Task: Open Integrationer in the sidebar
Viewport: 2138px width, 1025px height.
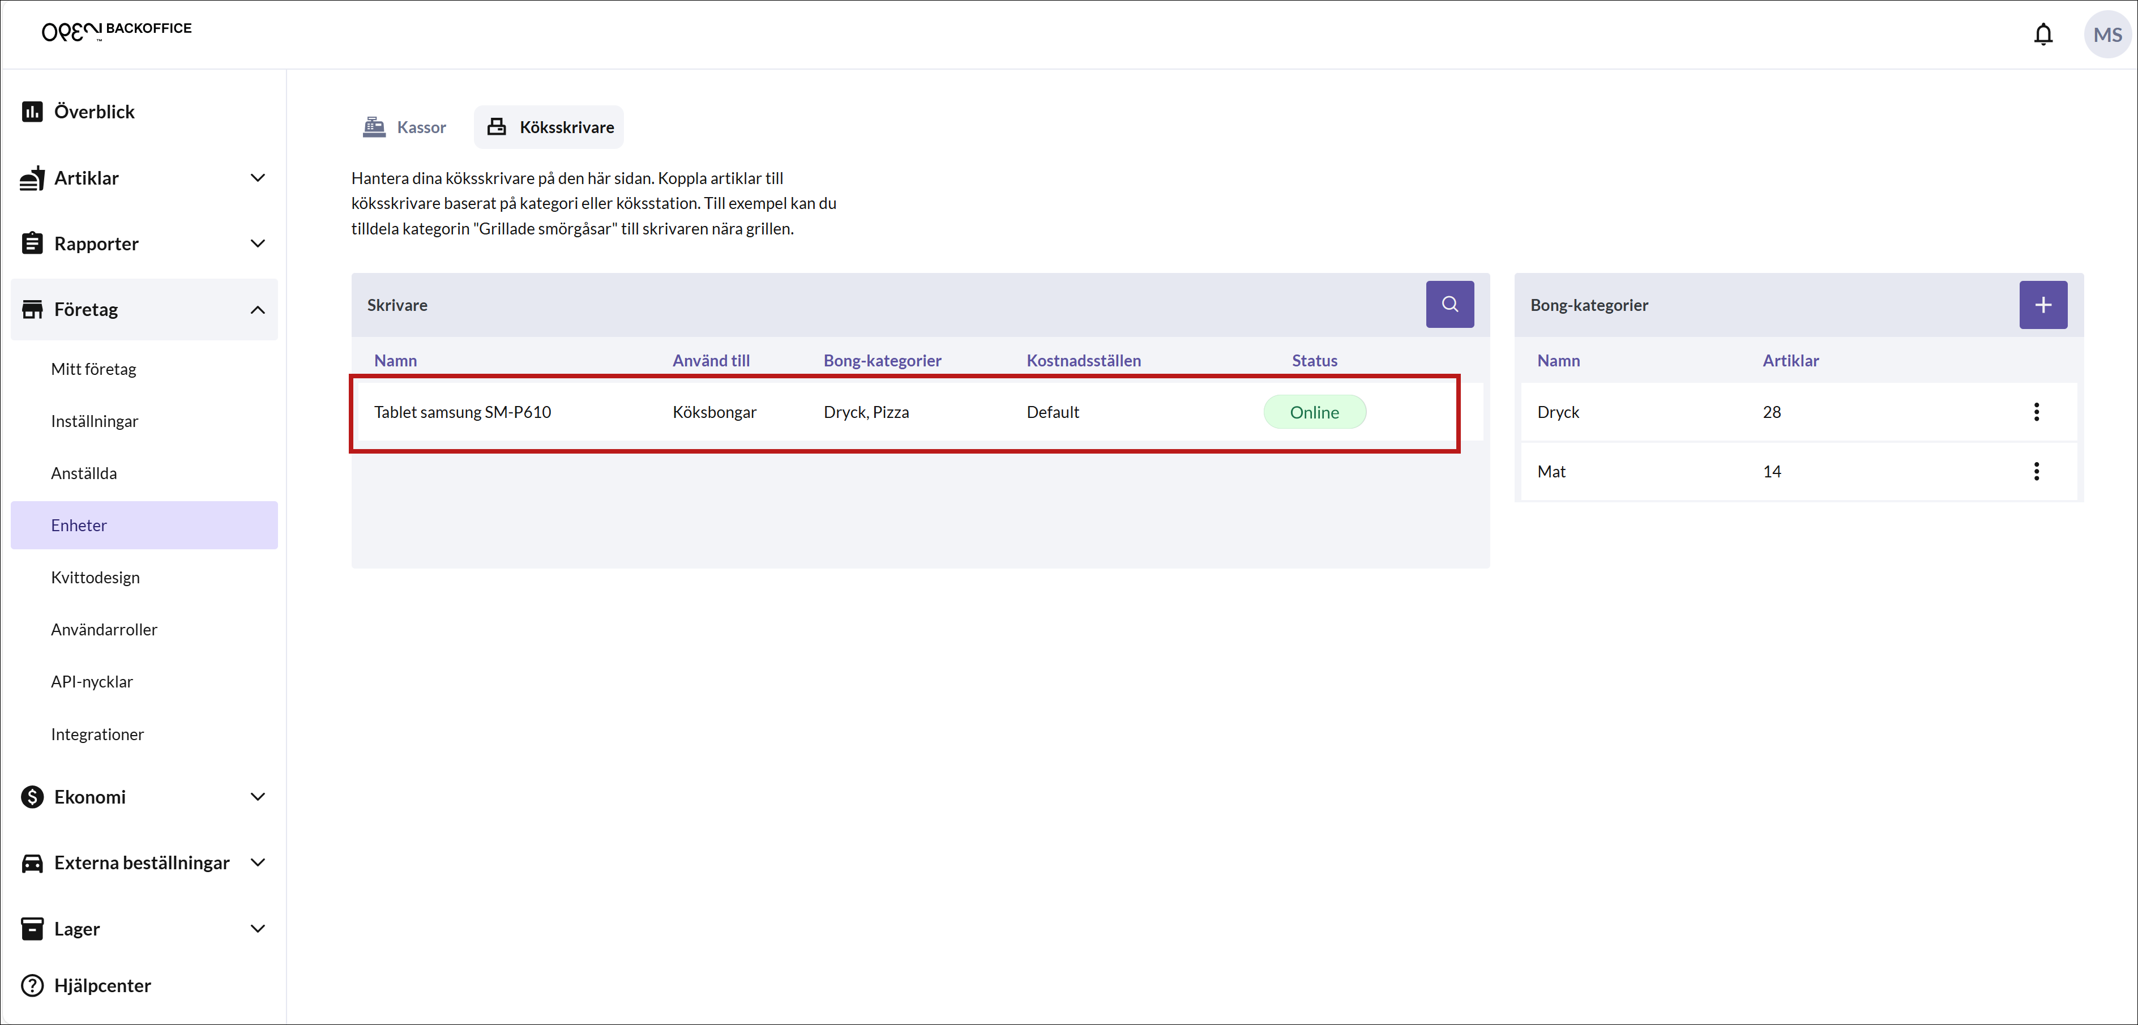Action: [97, 734]
